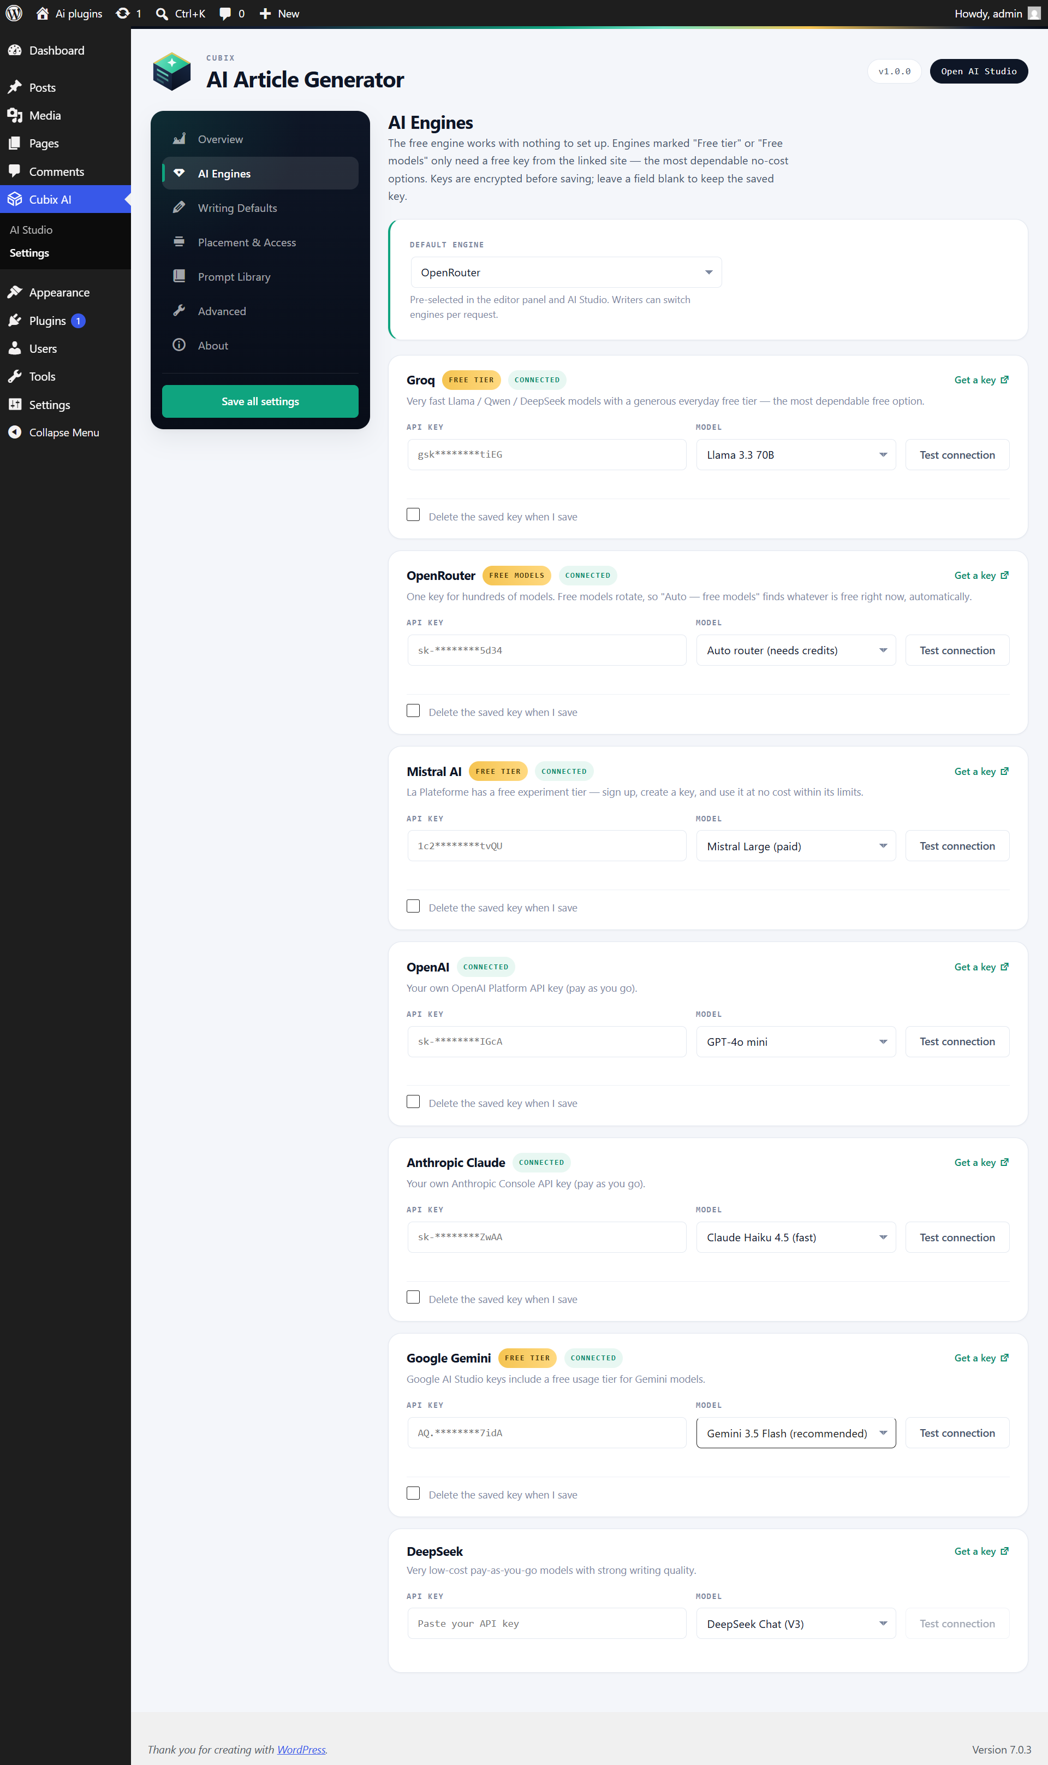Click the comments bubble in admin bar
Viewport: 1048px width, 1765px height.
pos(225,14)
